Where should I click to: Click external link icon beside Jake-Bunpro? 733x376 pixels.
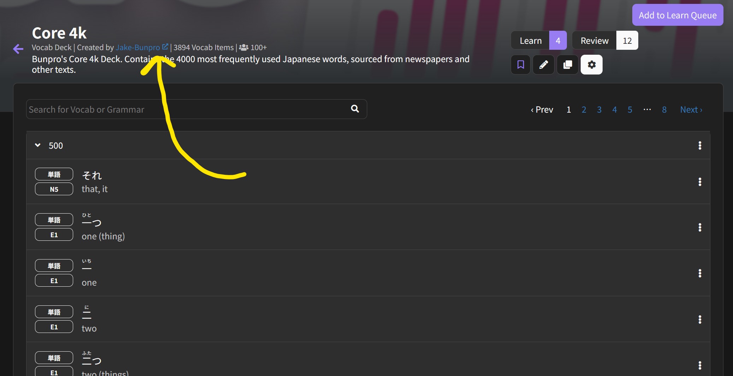click(165, 47)
